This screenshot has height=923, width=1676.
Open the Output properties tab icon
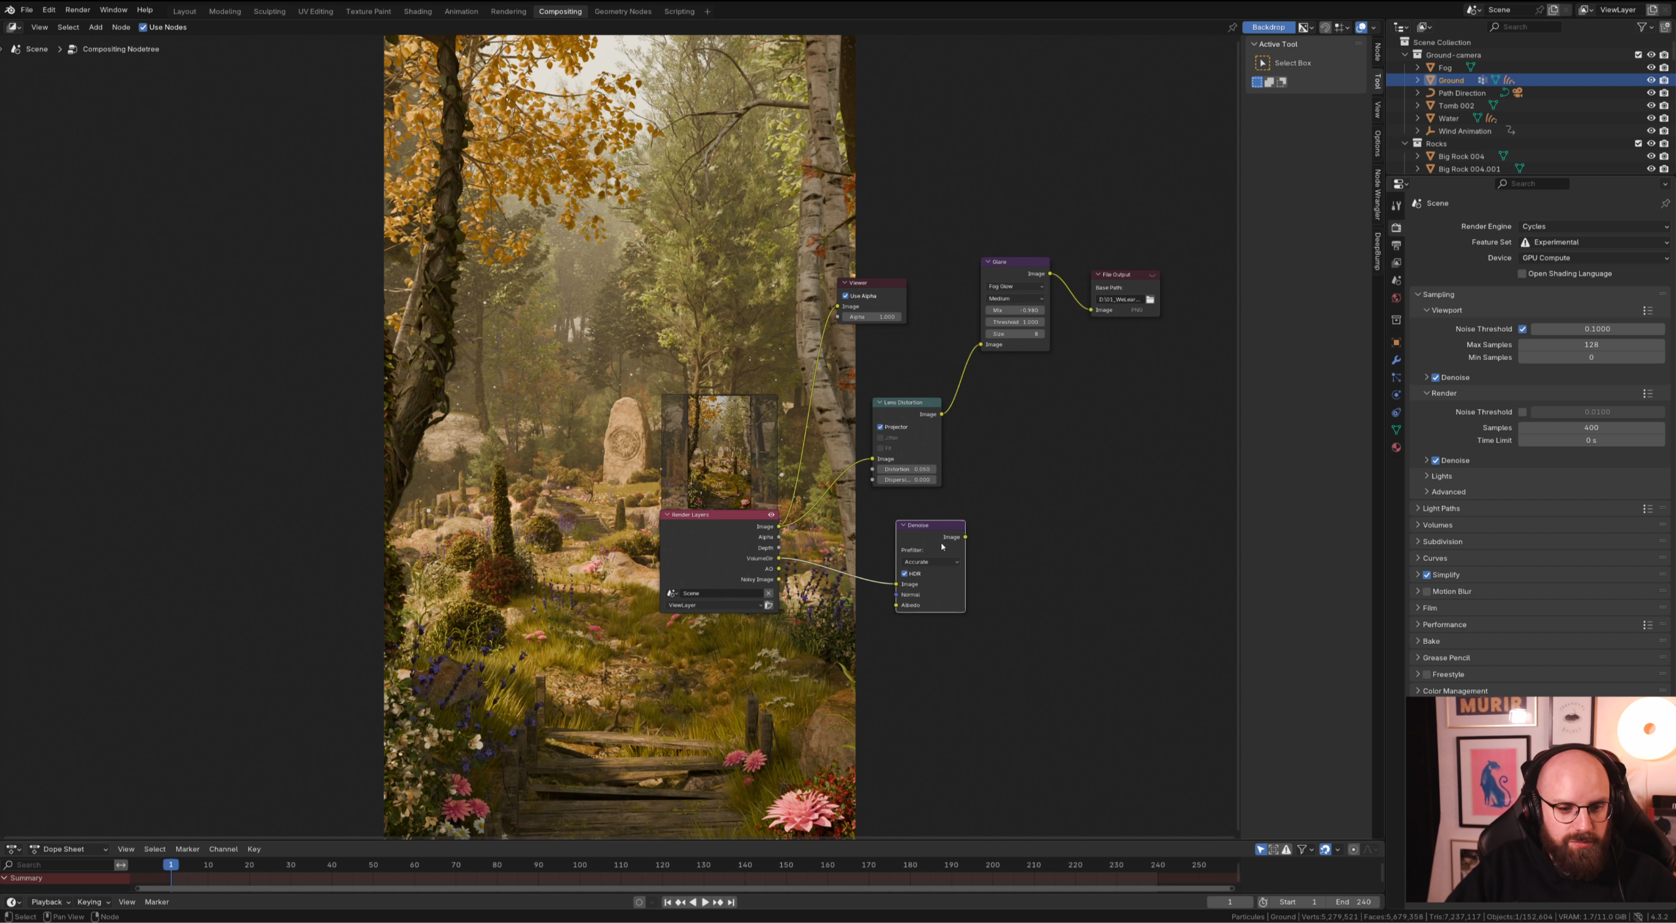coord(1396,245)
